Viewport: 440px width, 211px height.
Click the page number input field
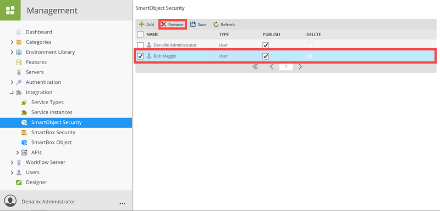[x=286, y=67]
